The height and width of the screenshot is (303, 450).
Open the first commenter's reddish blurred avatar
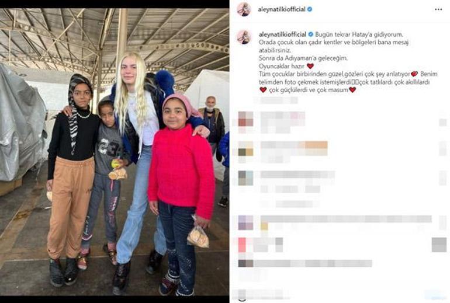coord(245,119)
